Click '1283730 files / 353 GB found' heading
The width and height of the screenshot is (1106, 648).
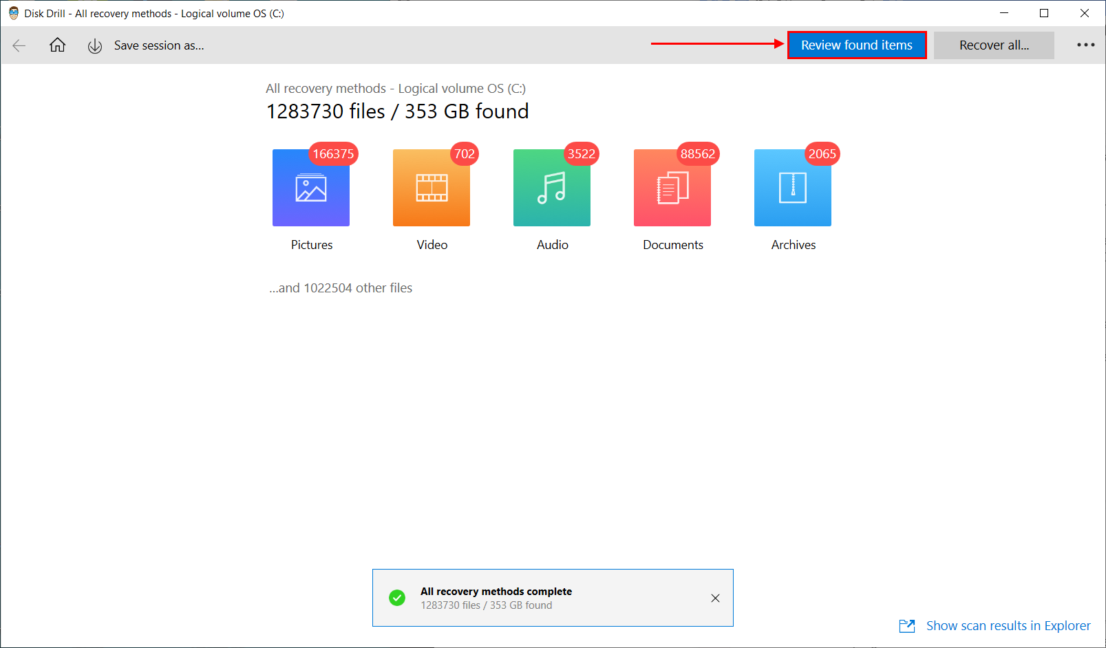(398, 111)
